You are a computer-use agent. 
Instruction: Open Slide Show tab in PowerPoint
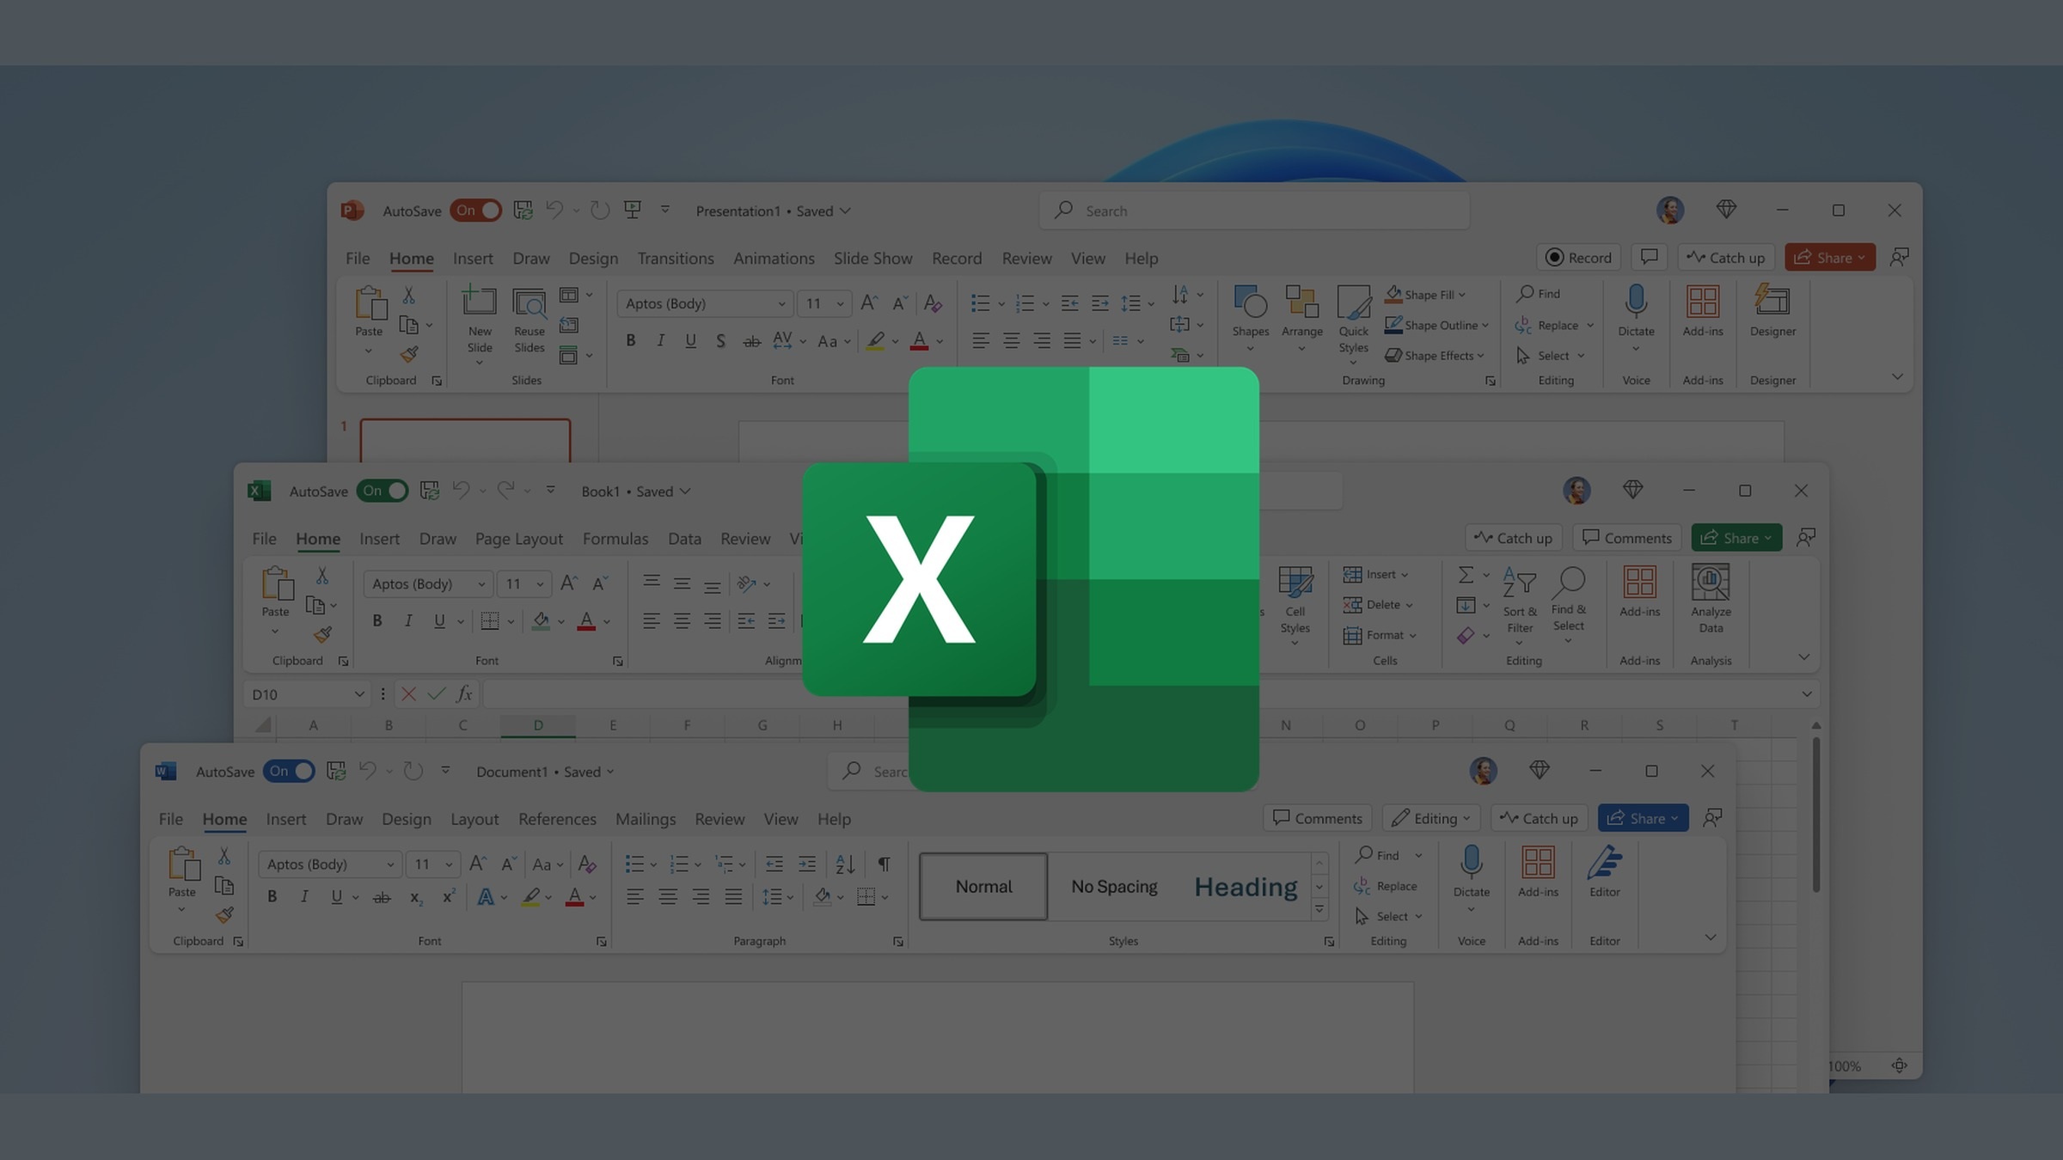(872, 258)
